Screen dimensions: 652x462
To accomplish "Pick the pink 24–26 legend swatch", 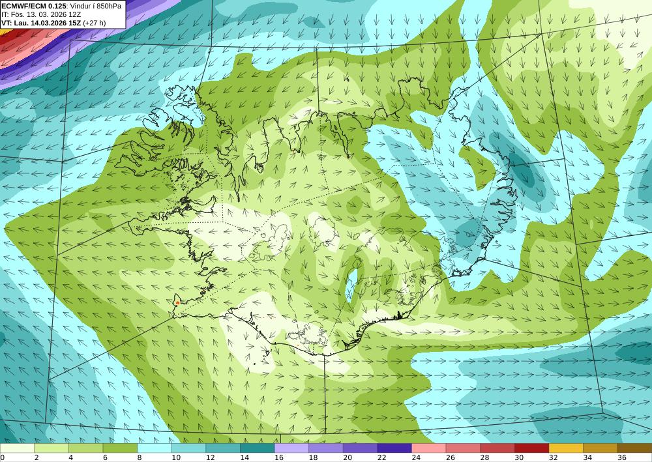I will (429, 448).
